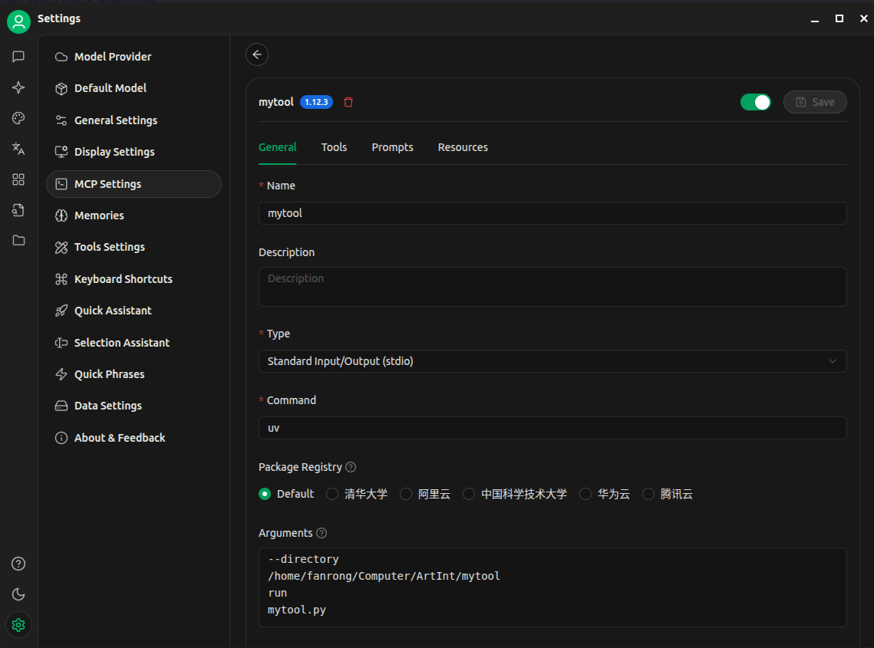
Task: Click the help icon next to Arguments
Action: [322, 533]
